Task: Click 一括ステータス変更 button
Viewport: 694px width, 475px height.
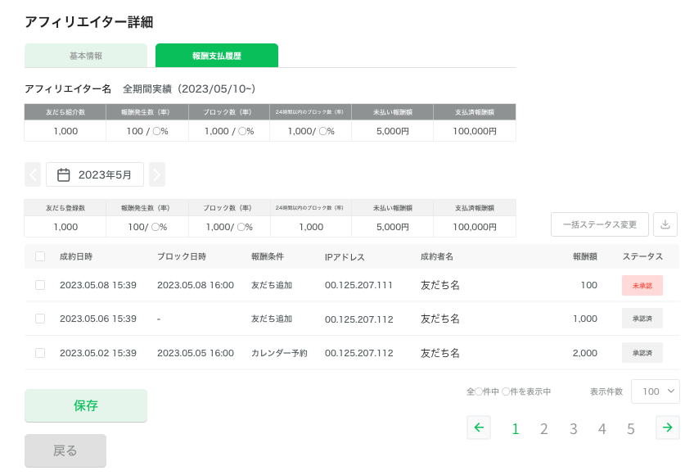Action: coord(600,224)
